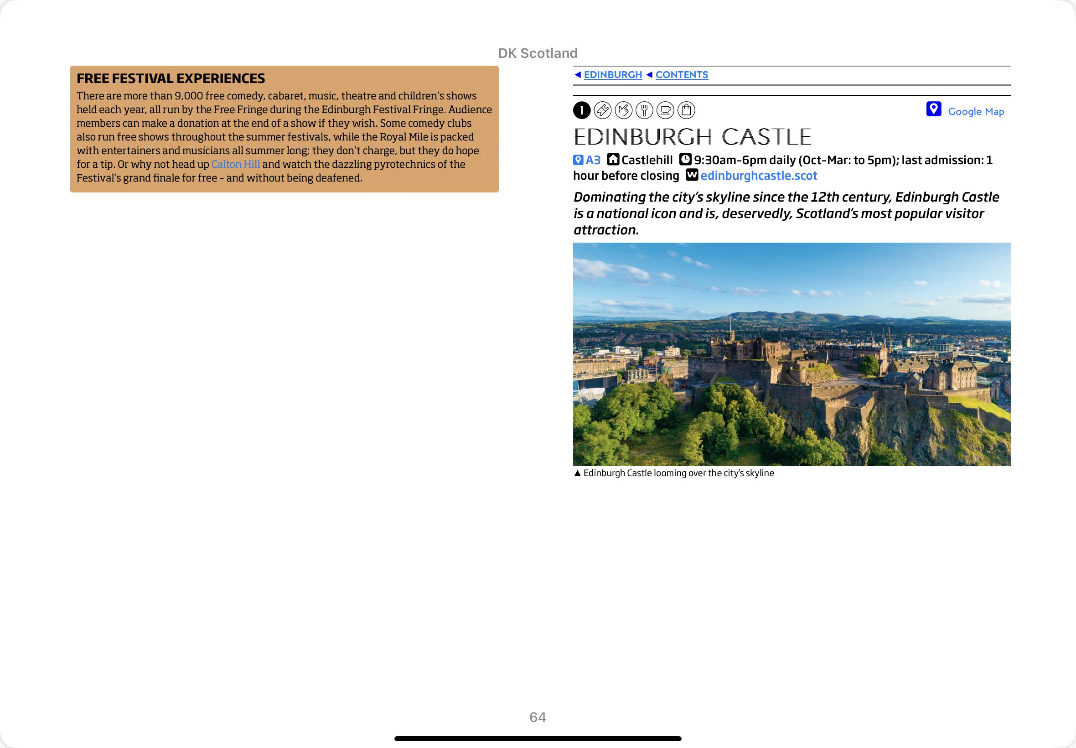Click the fork restaurant icon
Viewport: 1076px width, 748px height.
644,110
